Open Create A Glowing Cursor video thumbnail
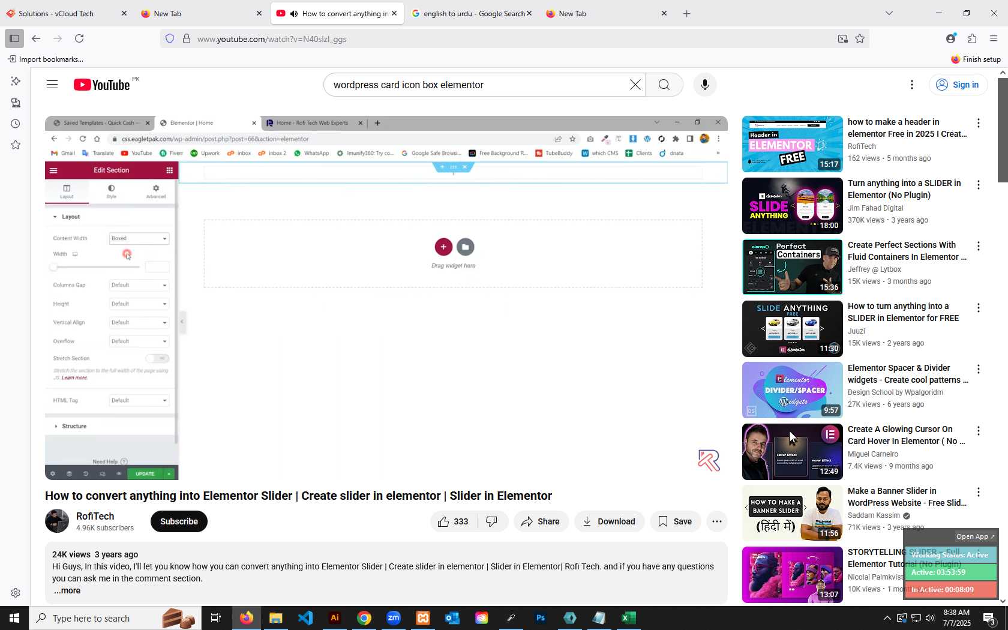1008x630 pixels. [x=792, y=452]
